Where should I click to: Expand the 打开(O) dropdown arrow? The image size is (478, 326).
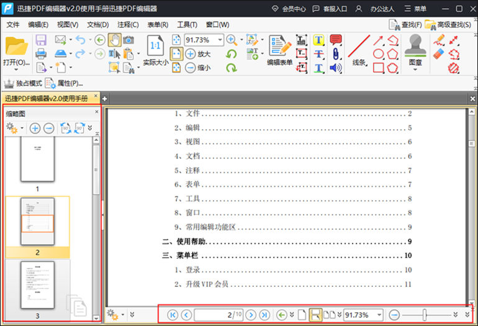pyautogui.click(x=16, y=70)
